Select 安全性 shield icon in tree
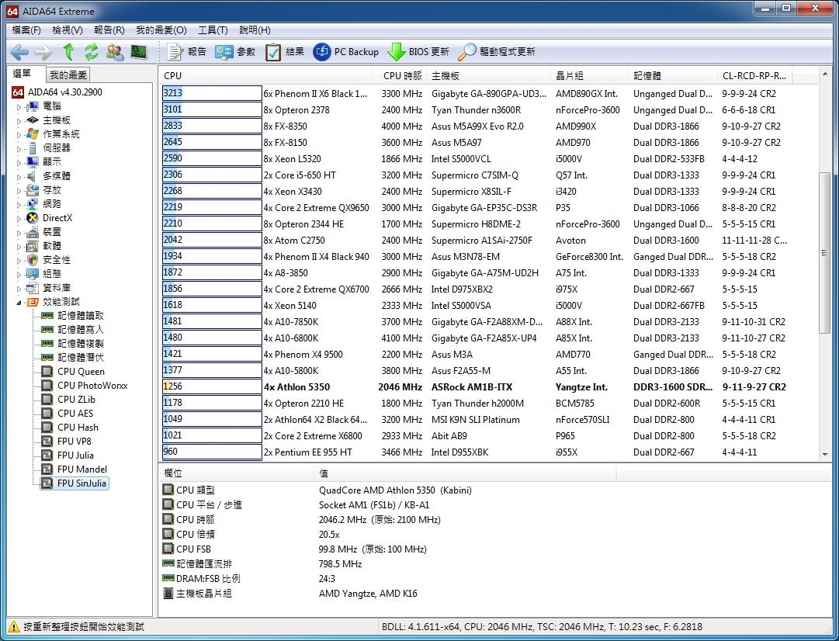Screen dimensions: 839x641 point(33,259)
